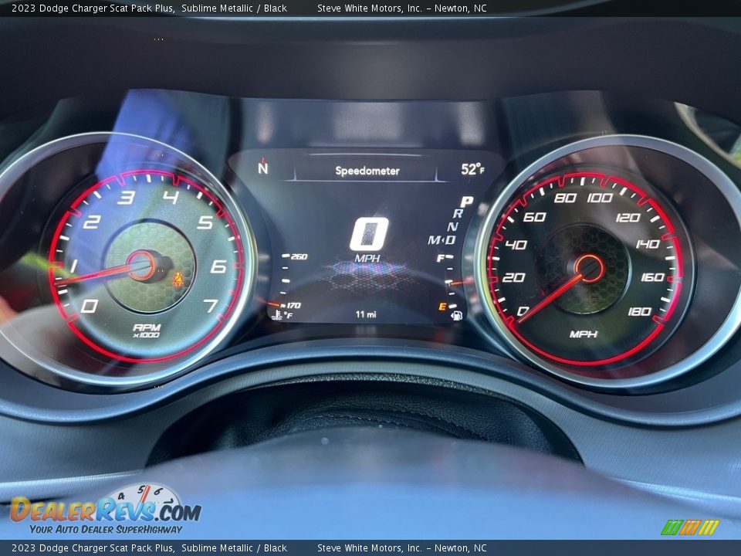The width and height of the screenshot is (741, 556).
Task: Click the coolant temperature icon
Action: pyautogui.click(x=278, y=315)
